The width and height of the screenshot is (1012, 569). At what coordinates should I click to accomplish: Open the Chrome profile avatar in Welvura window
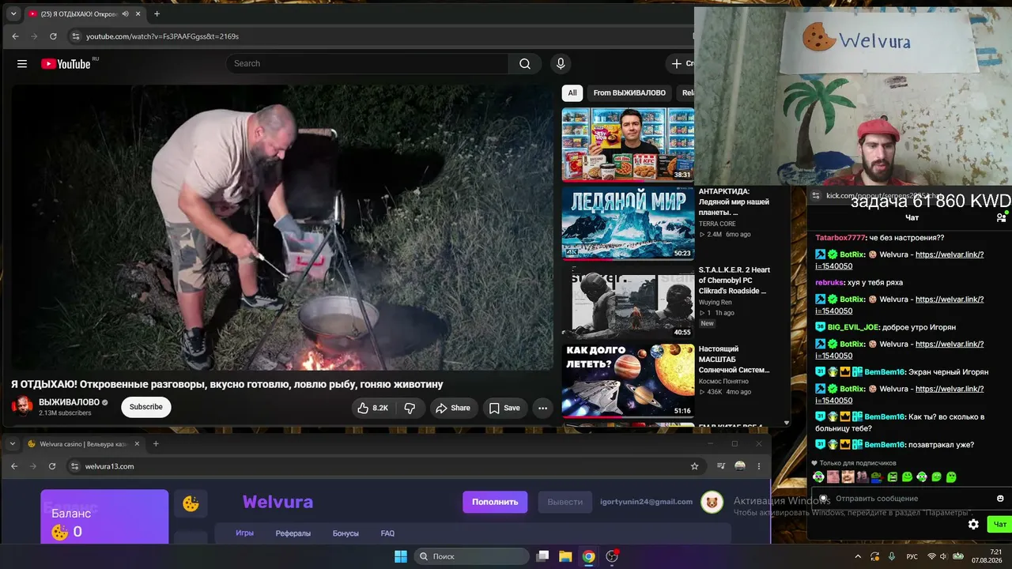point(740,466)
